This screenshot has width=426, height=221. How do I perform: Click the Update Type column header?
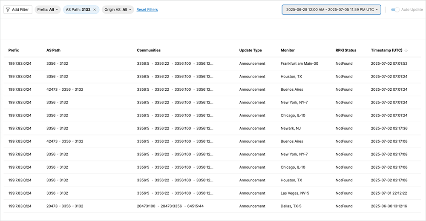[250, 50]
